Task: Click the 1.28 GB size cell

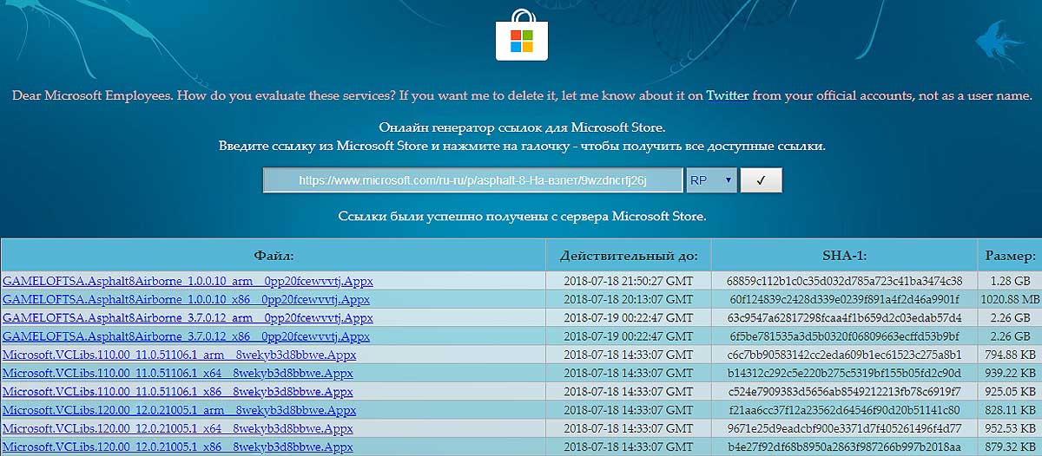Action: pos(1010,281)
